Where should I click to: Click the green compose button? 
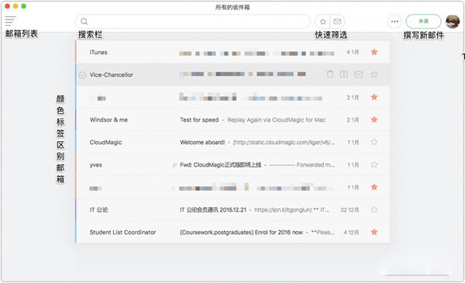click(423, 22)
